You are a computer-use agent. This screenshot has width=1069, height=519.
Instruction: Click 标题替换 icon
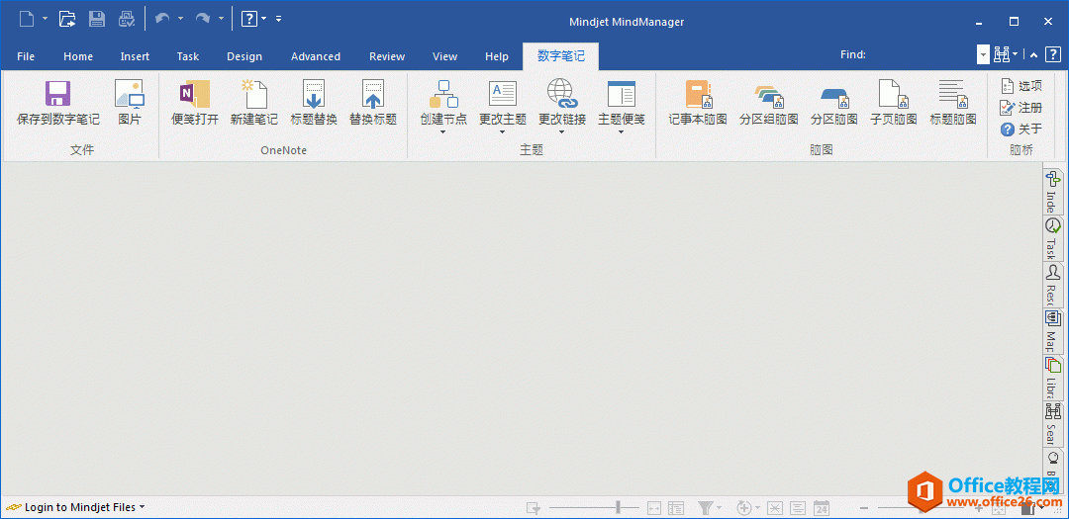coord(314,93)
